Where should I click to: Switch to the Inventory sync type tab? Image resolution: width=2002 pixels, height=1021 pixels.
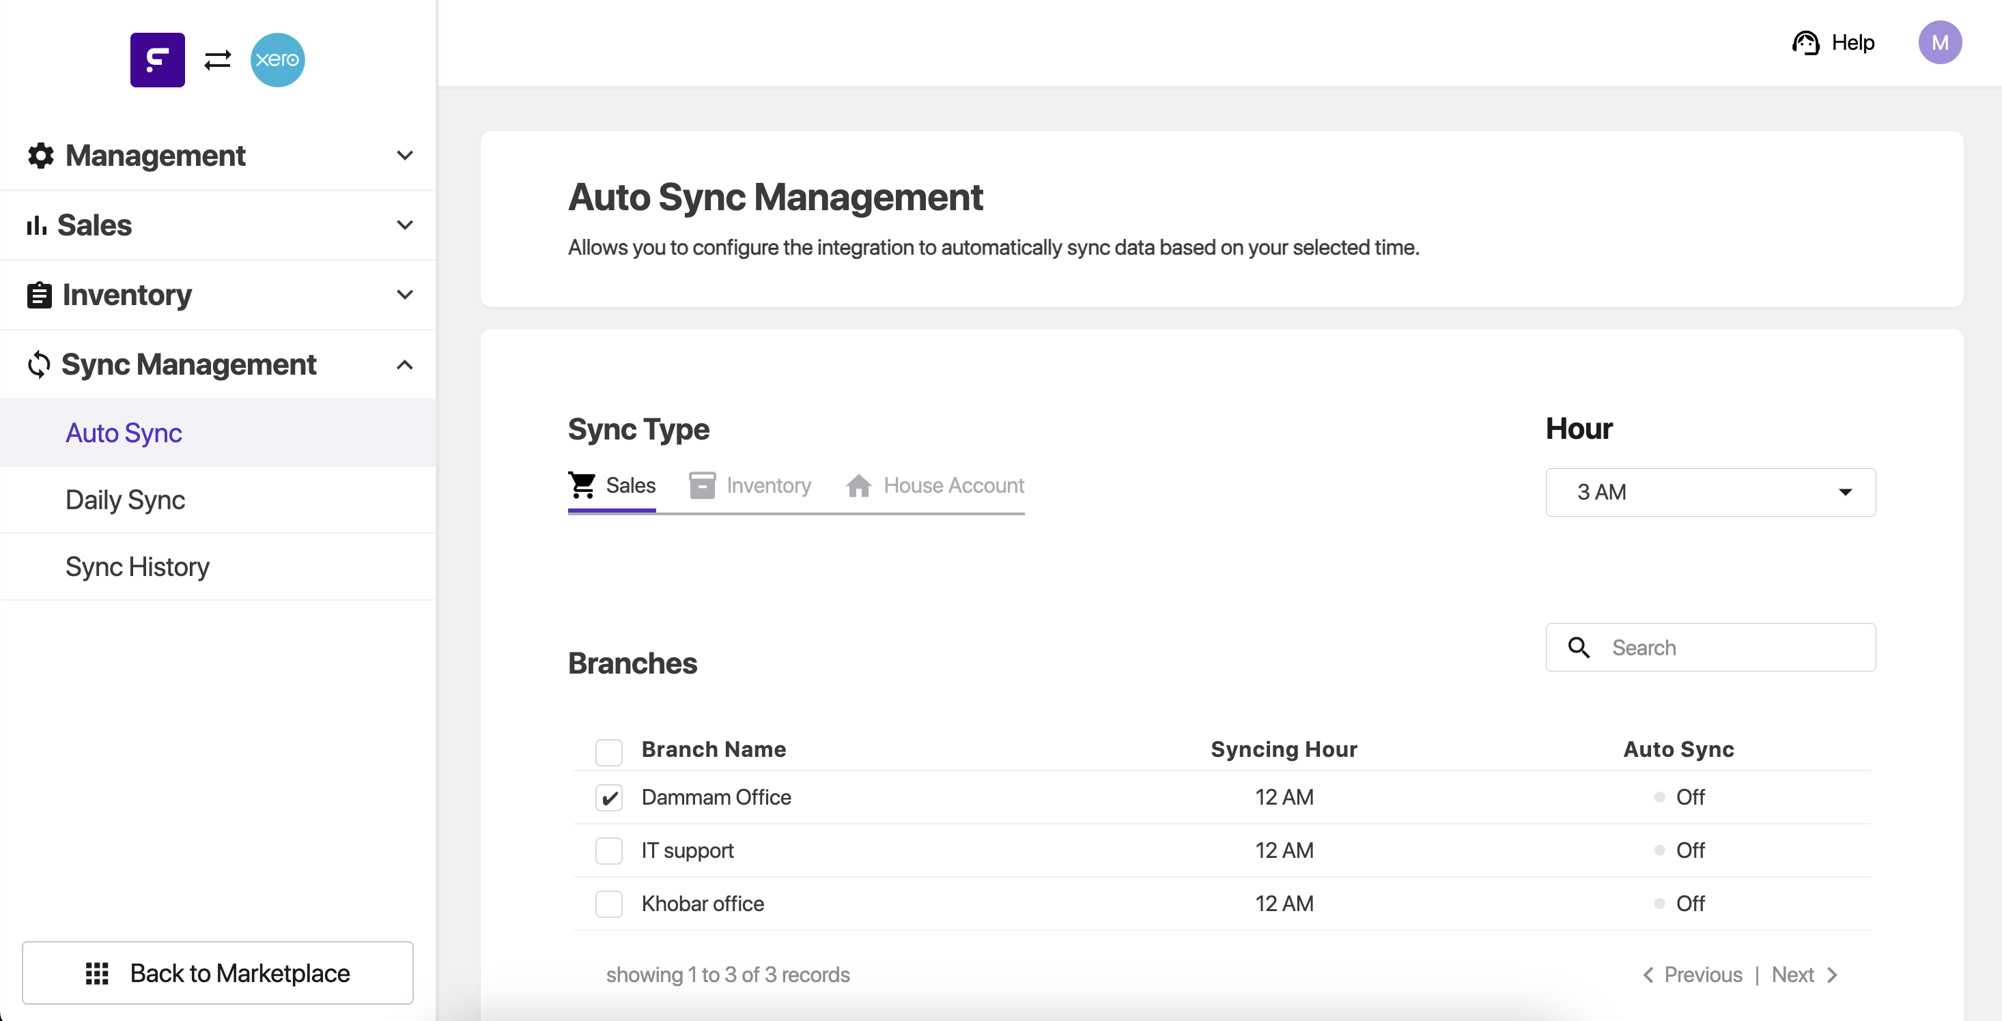click(x=751, y=486)
